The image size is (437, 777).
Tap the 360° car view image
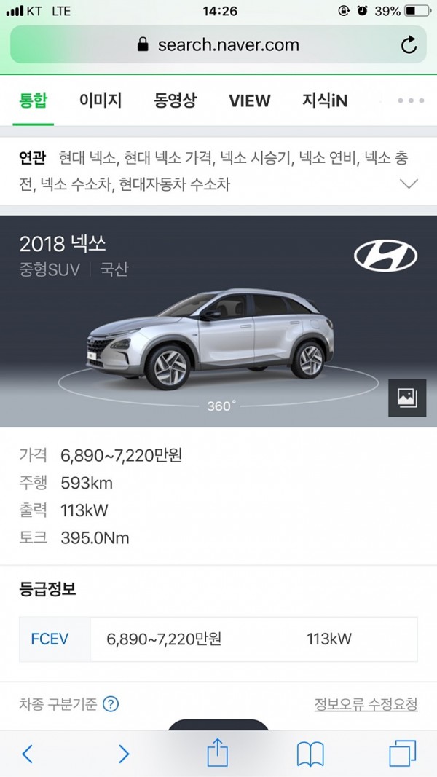(x=210, y=339)
